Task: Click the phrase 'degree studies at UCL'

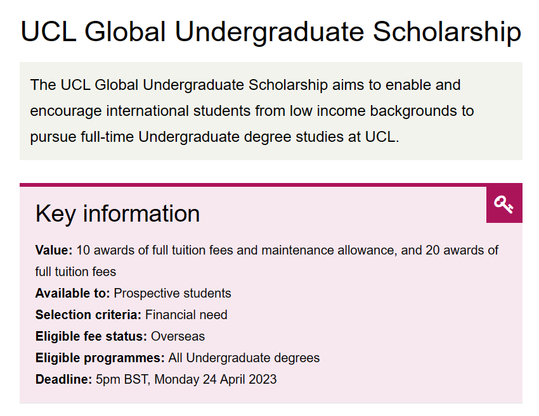Action: [x=321, y=137]
